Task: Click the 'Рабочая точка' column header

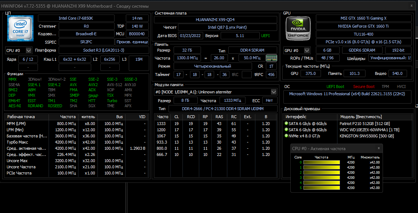Action: tap(27, 117)
